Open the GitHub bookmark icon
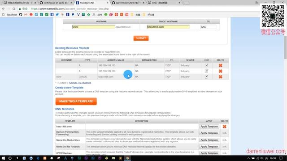 pyautogui.click(x=21, y=14)
